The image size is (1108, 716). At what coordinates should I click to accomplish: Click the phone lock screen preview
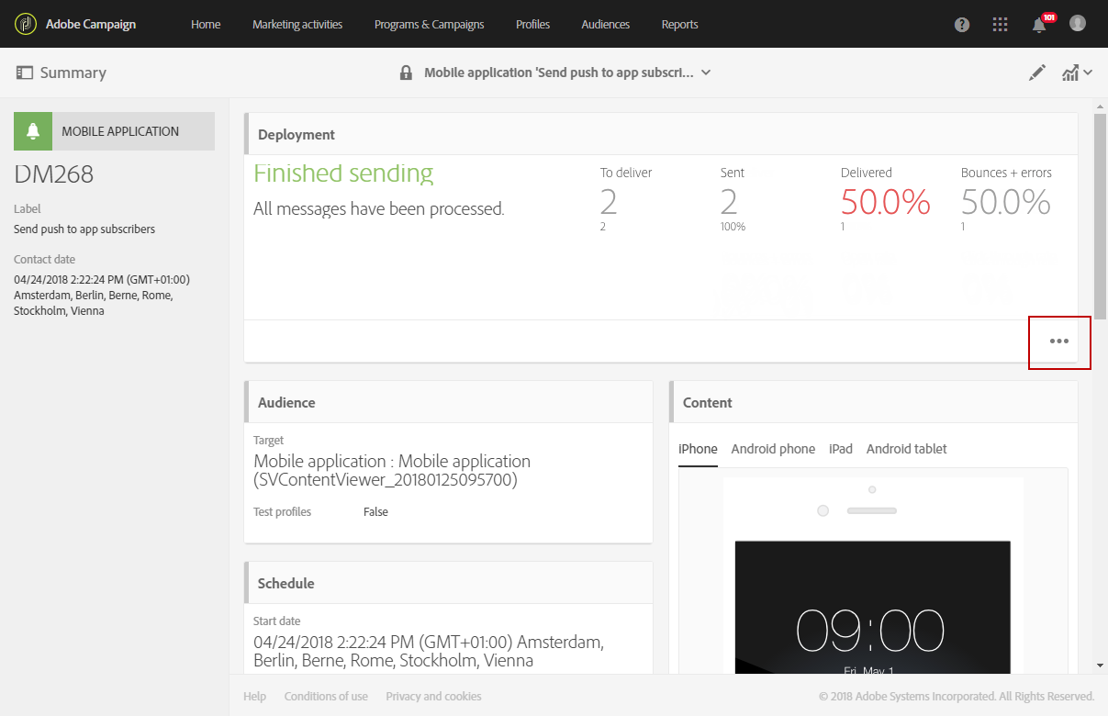point(873,608)
